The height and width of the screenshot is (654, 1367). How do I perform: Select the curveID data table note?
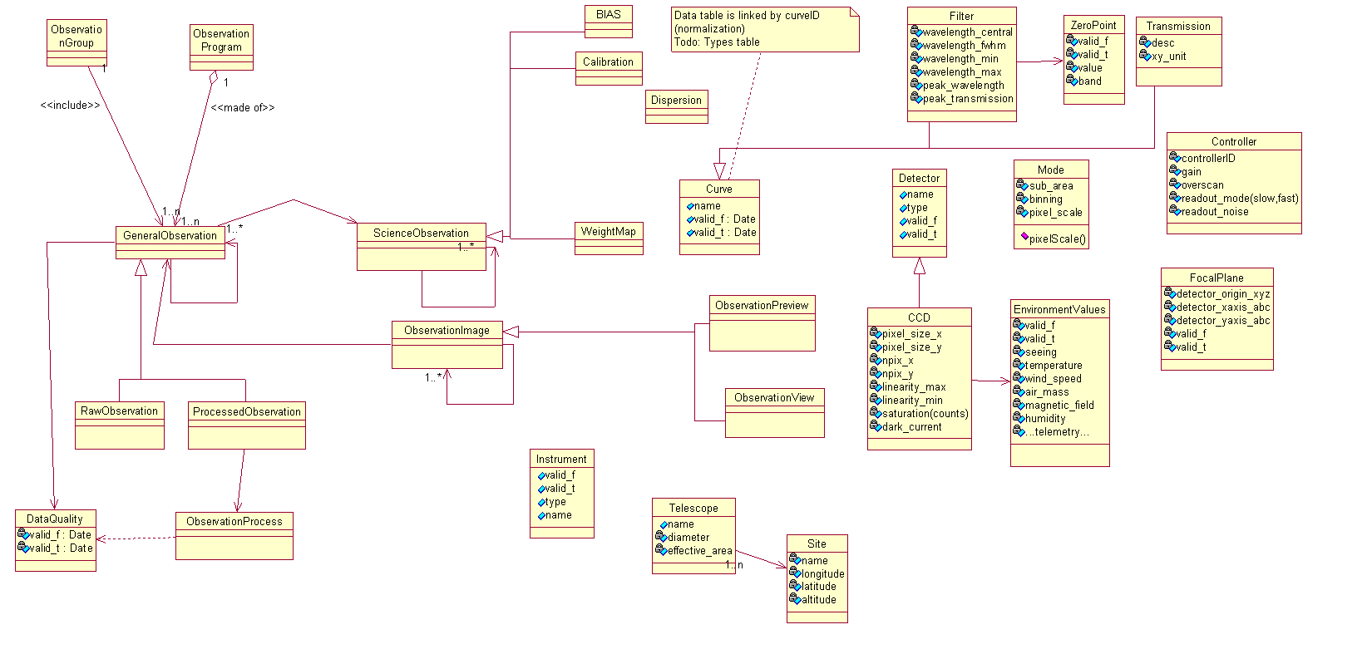point(764,29)
